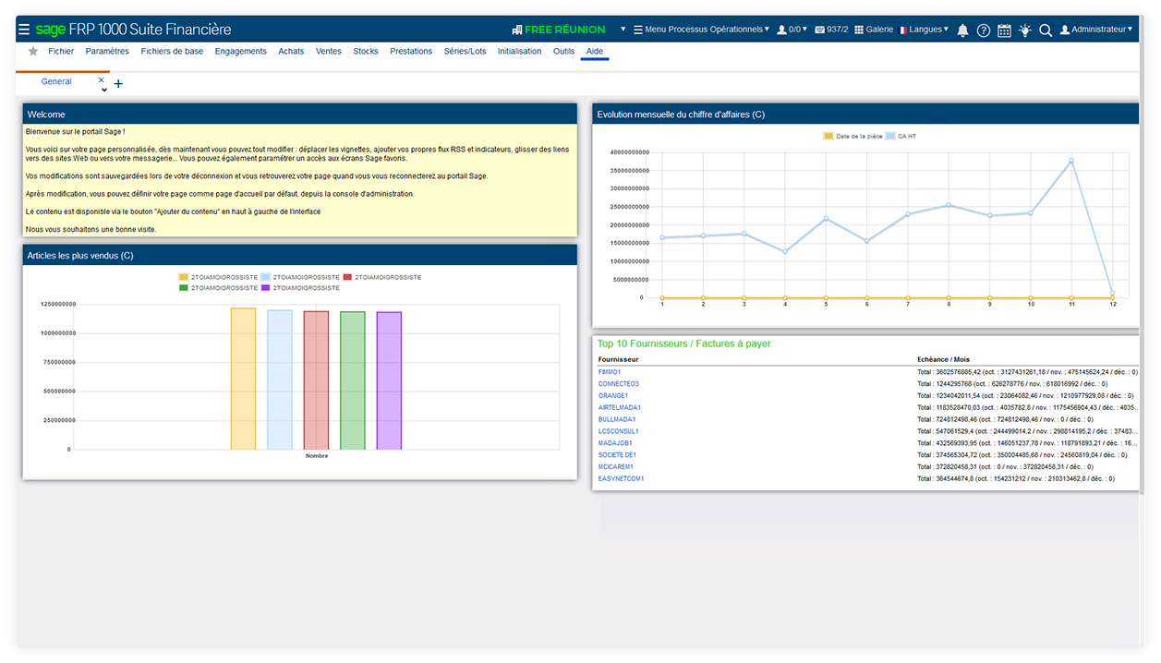Screen dimensions: 1161x663
Task: Toggle the CA HT legend swatch
Action: (890, 136)
